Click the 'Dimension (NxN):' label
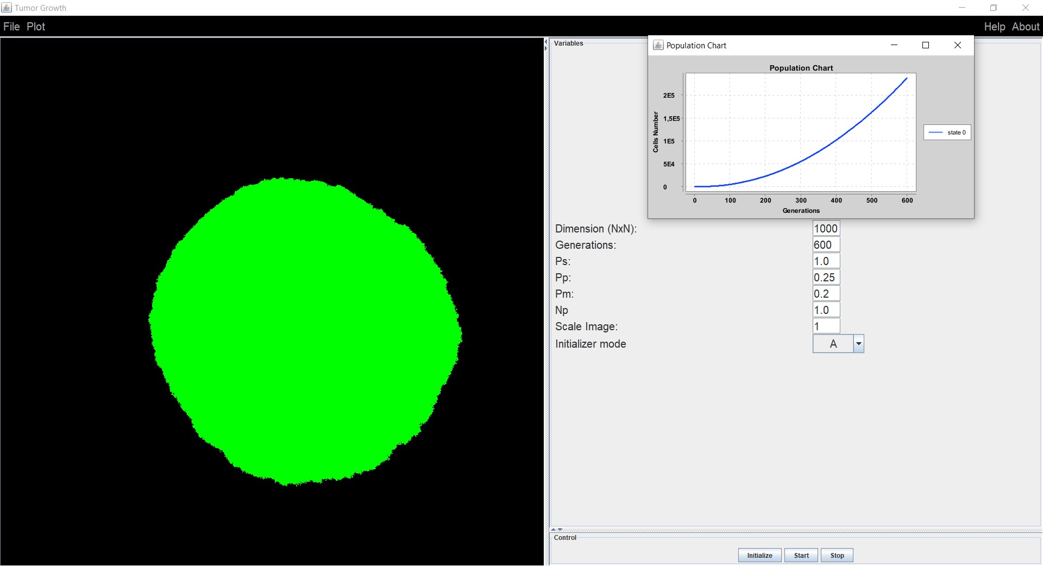The image size is (1043, 566). click(596, 229)
